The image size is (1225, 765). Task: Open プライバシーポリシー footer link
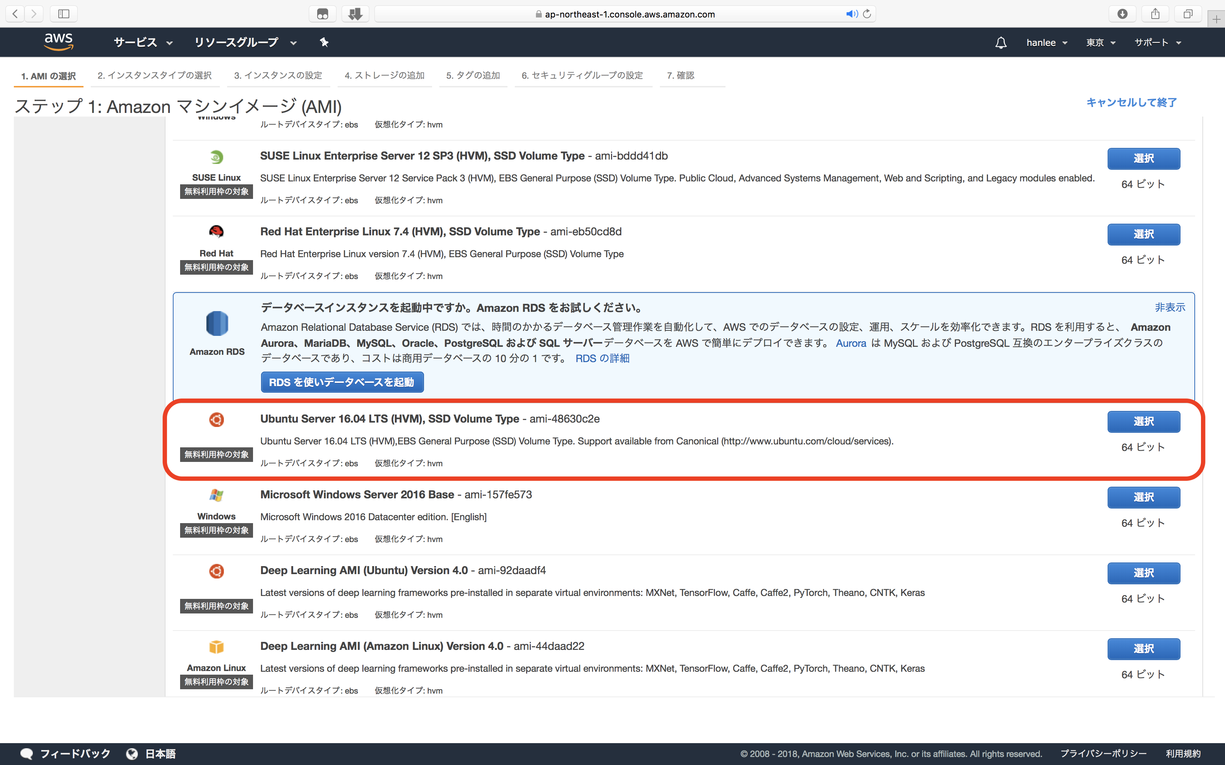(1104, 754)
